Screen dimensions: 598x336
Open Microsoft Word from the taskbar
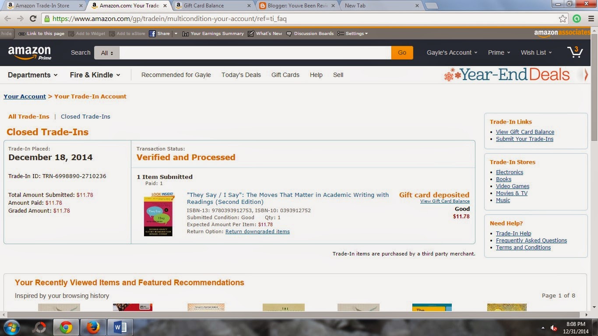[x=120, y=327]
